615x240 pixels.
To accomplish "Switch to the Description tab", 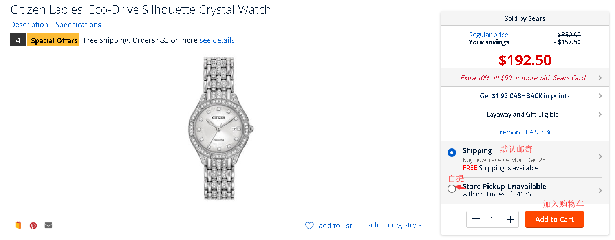I will [29, 25].
